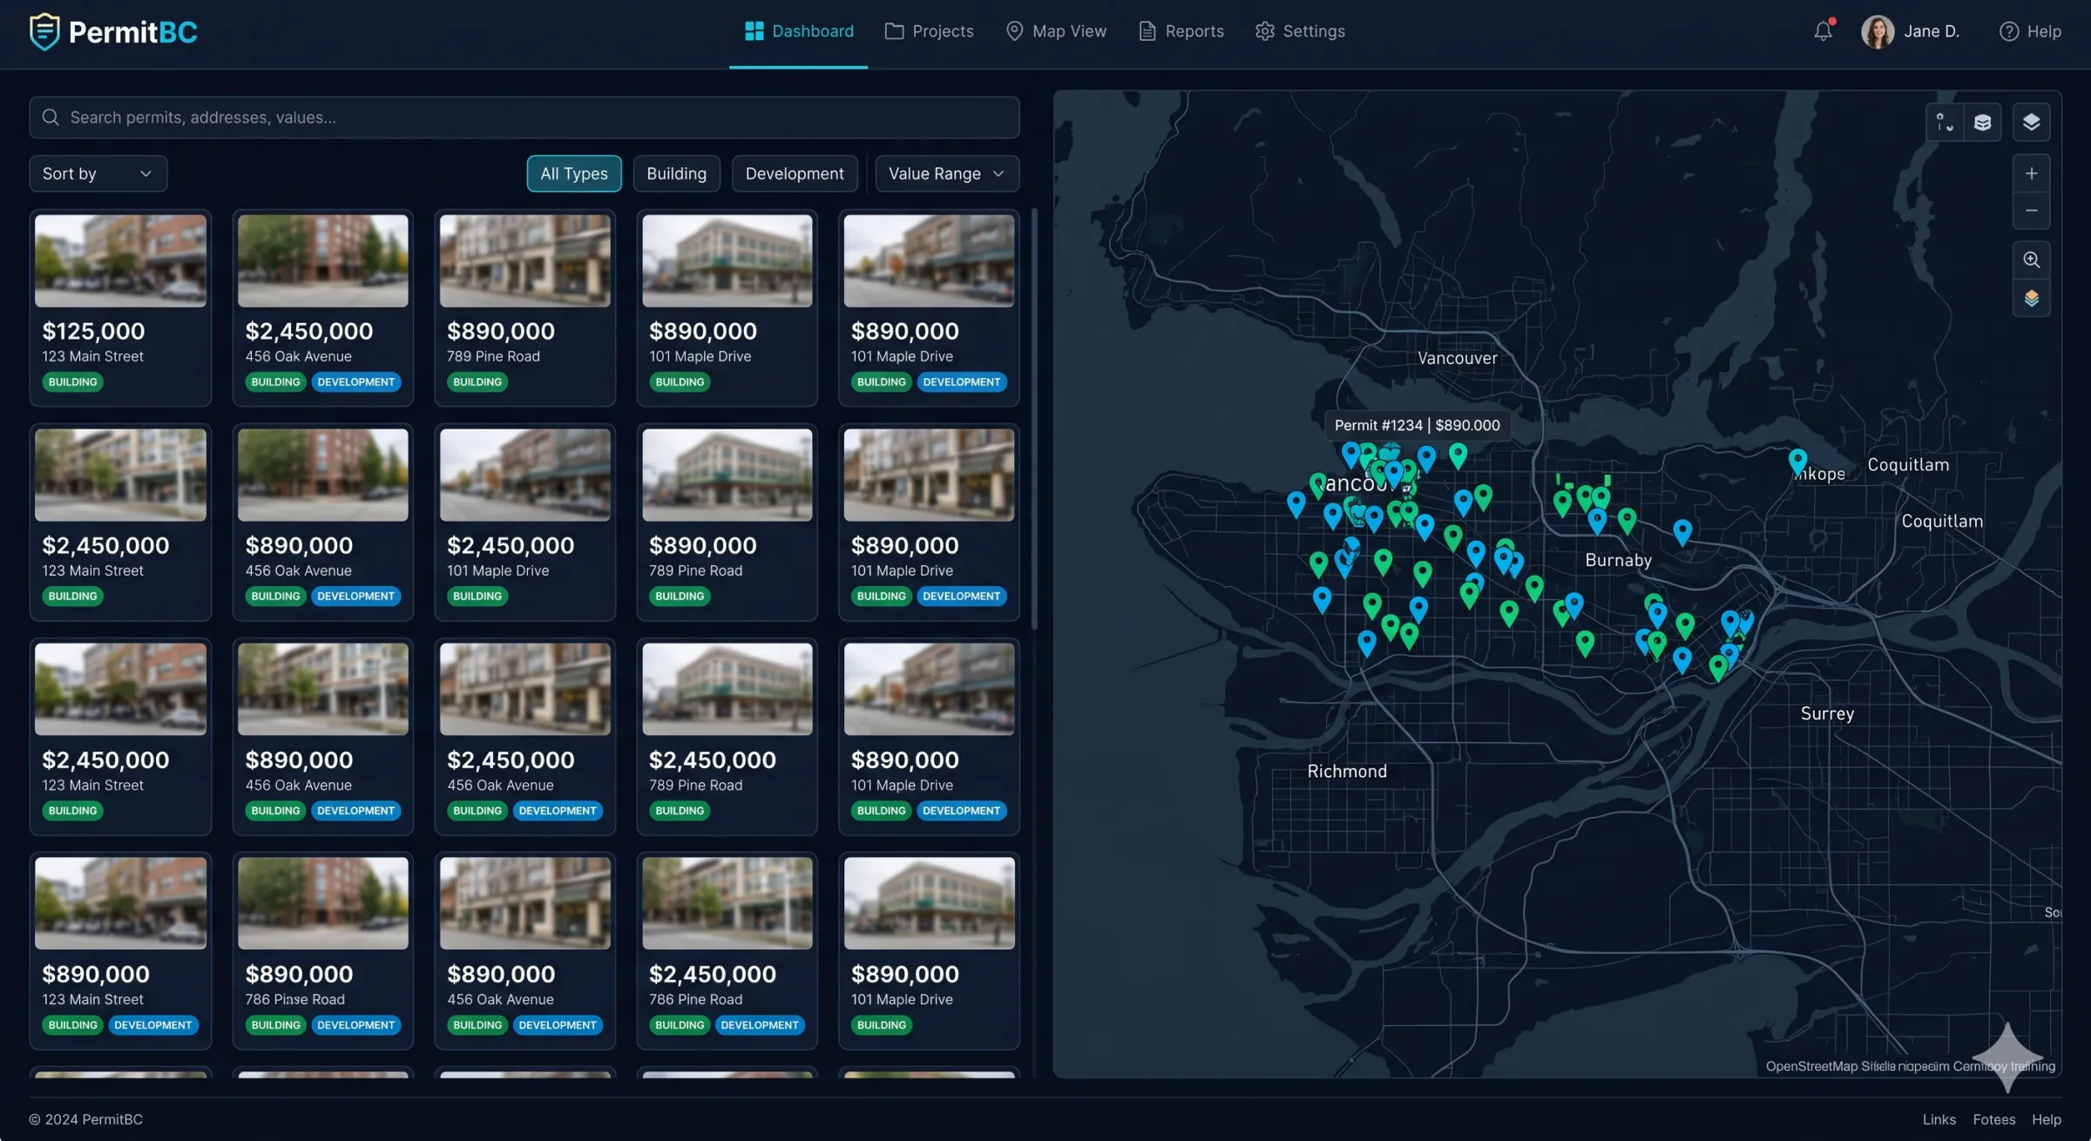Click the Help footer link
Image resolution: width=2091 pixels, height=1141 pixels.
(2046, 1119)
